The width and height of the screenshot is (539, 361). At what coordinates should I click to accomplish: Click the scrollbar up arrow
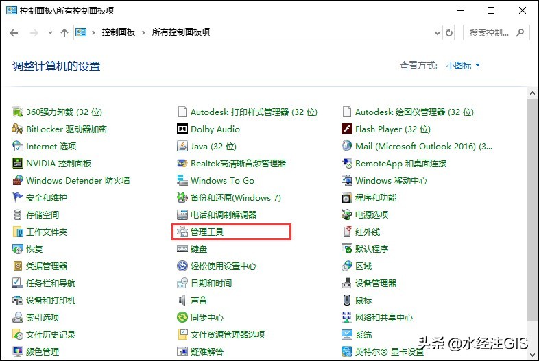pos(532,93)
